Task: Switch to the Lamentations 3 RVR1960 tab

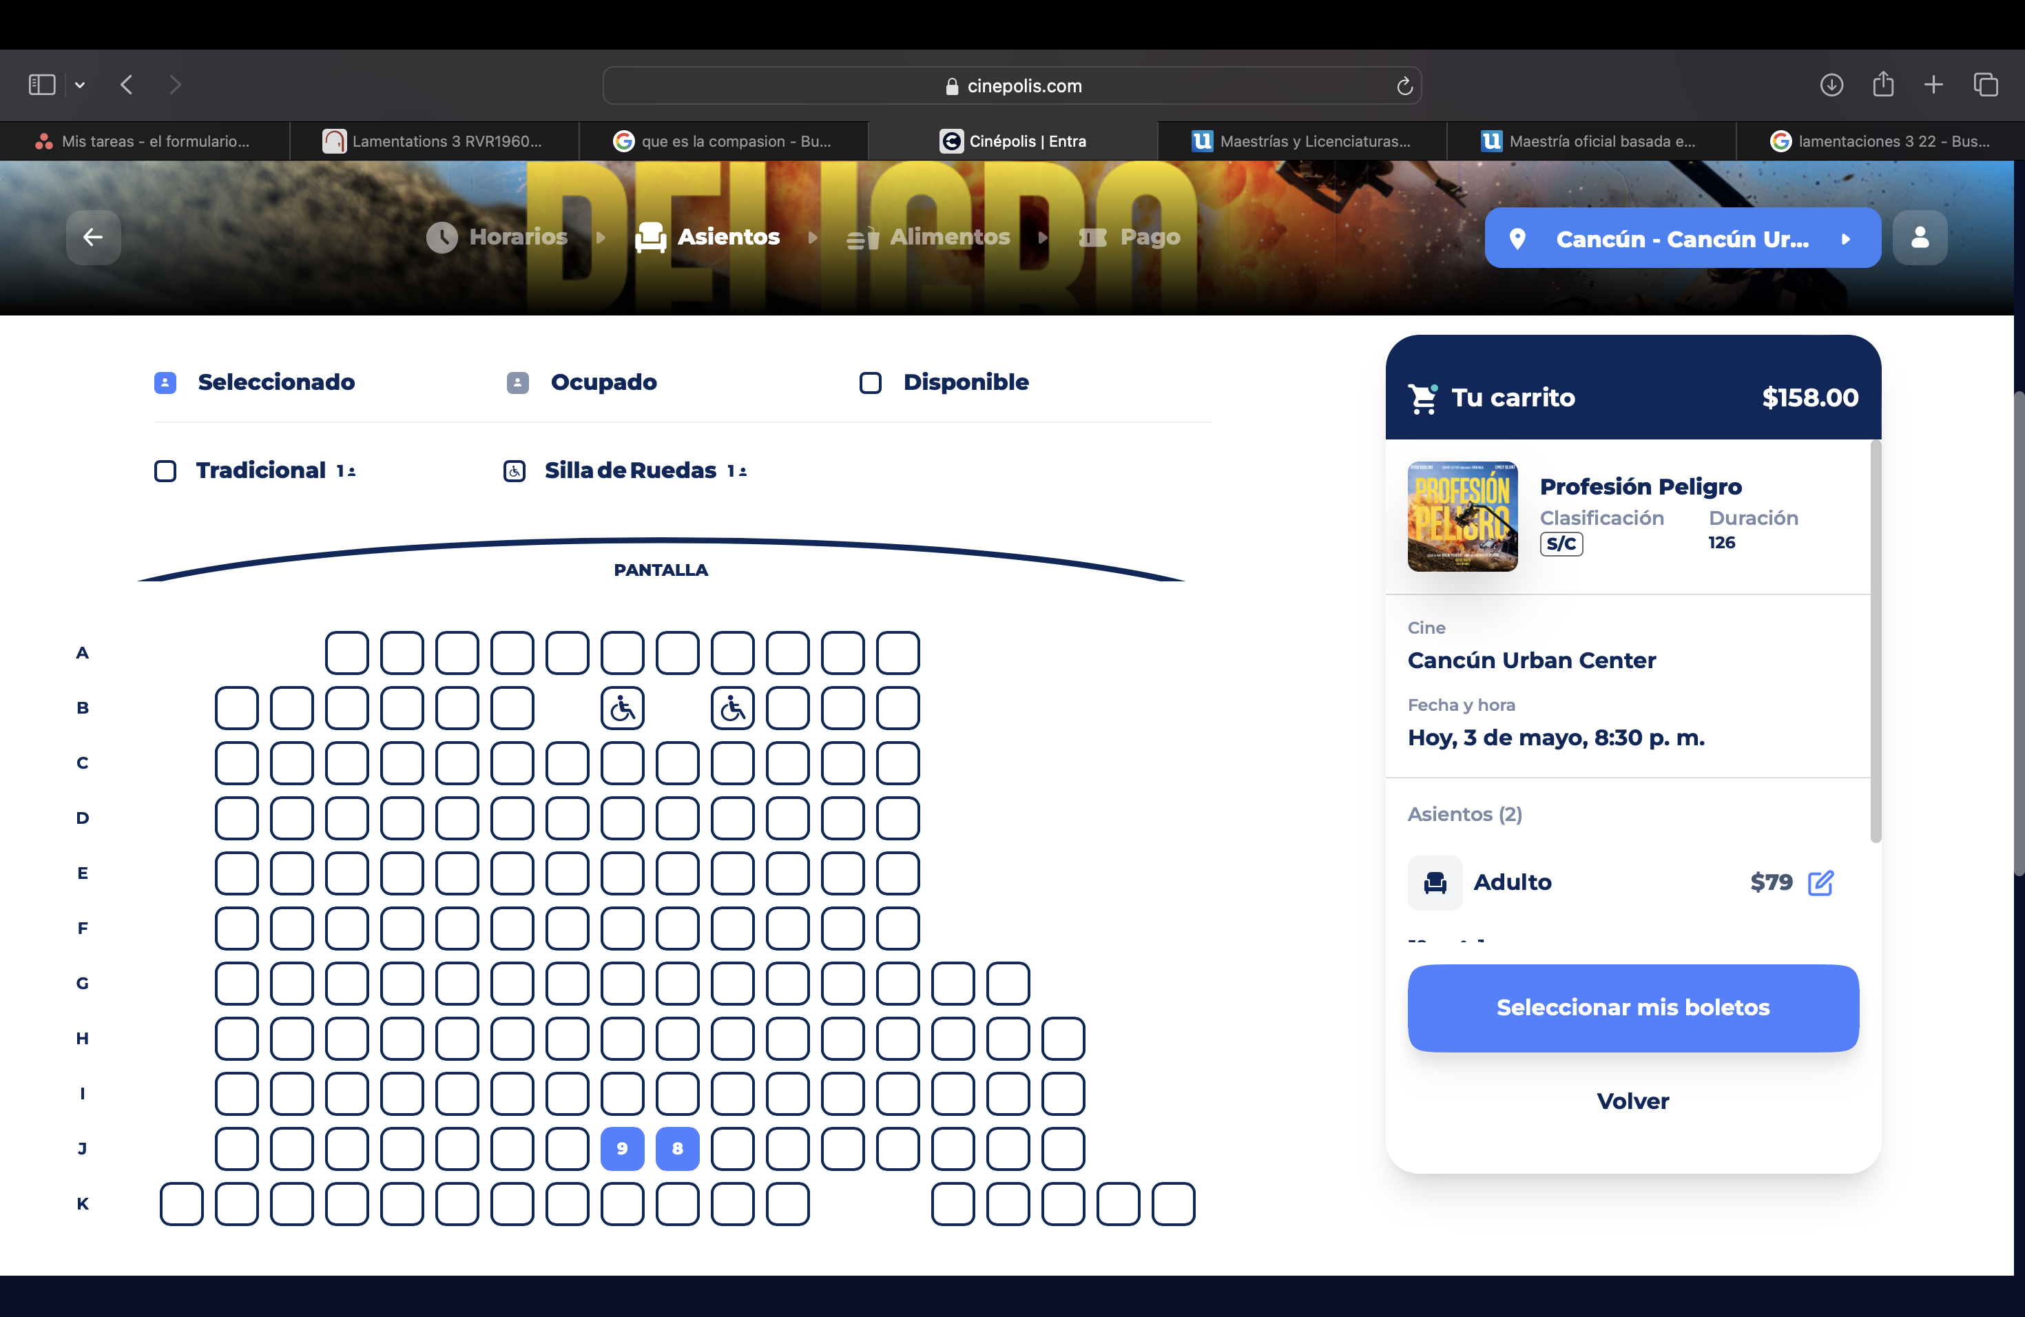Action: 434,141
